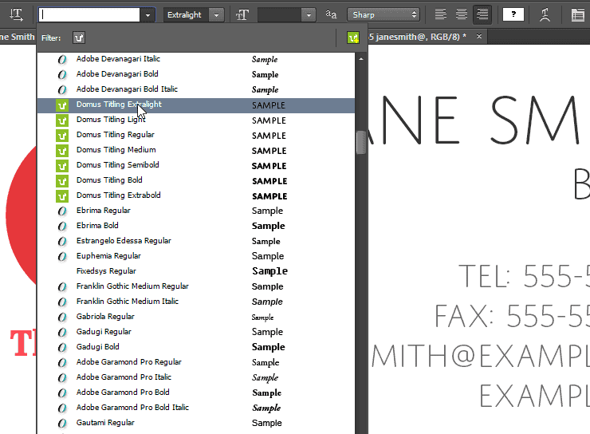590x434 pixels.
Task: Select Gadugi Regular font
Action: (x=195, y=332)
